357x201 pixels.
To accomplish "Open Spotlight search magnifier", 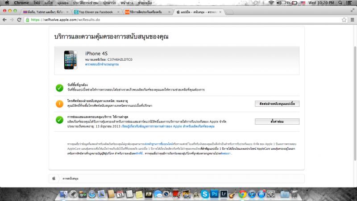I will point(340,3).
